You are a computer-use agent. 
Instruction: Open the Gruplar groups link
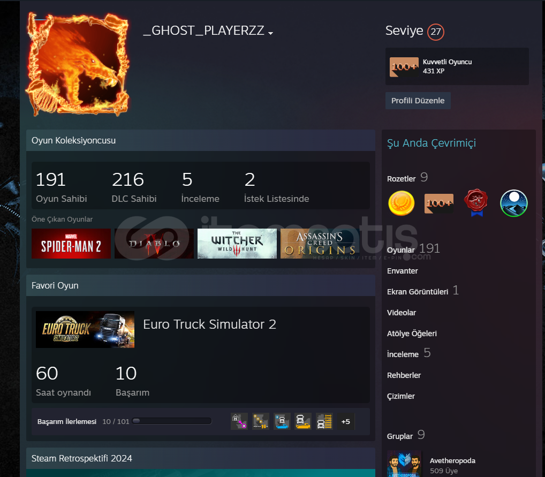click(400, 436)
